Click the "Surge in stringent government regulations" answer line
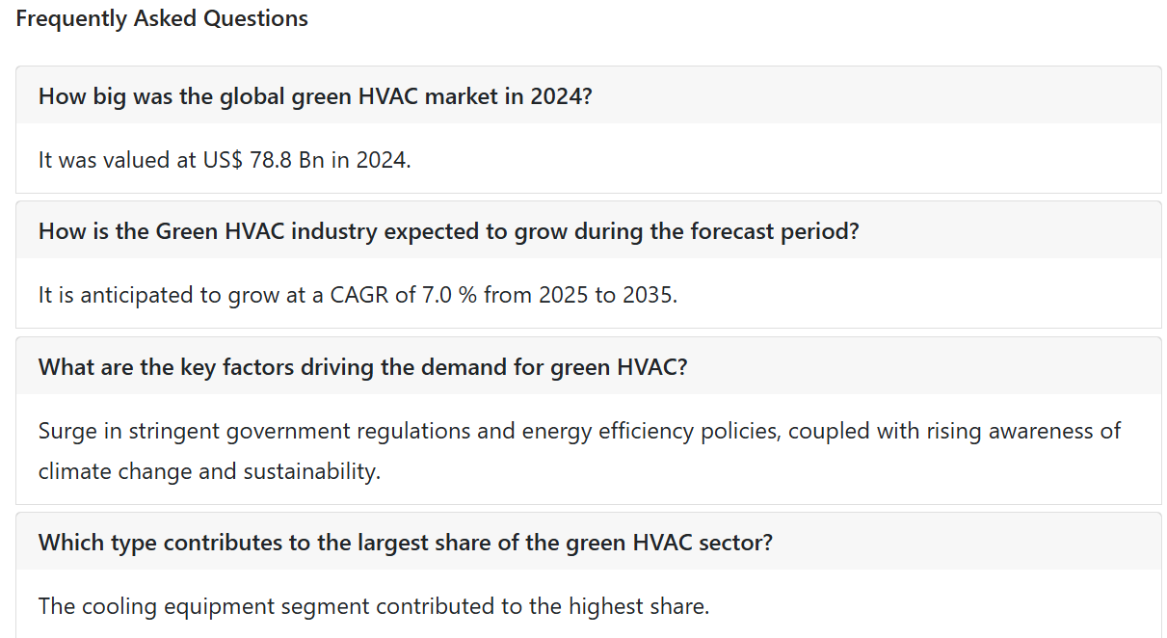The width and height of the screenshot is (1167, 638). click(x=579, y=430)
